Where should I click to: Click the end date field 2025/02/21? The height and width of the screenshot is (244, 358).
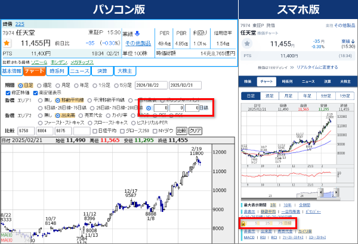pyautogui.click(x=185, y=85)
